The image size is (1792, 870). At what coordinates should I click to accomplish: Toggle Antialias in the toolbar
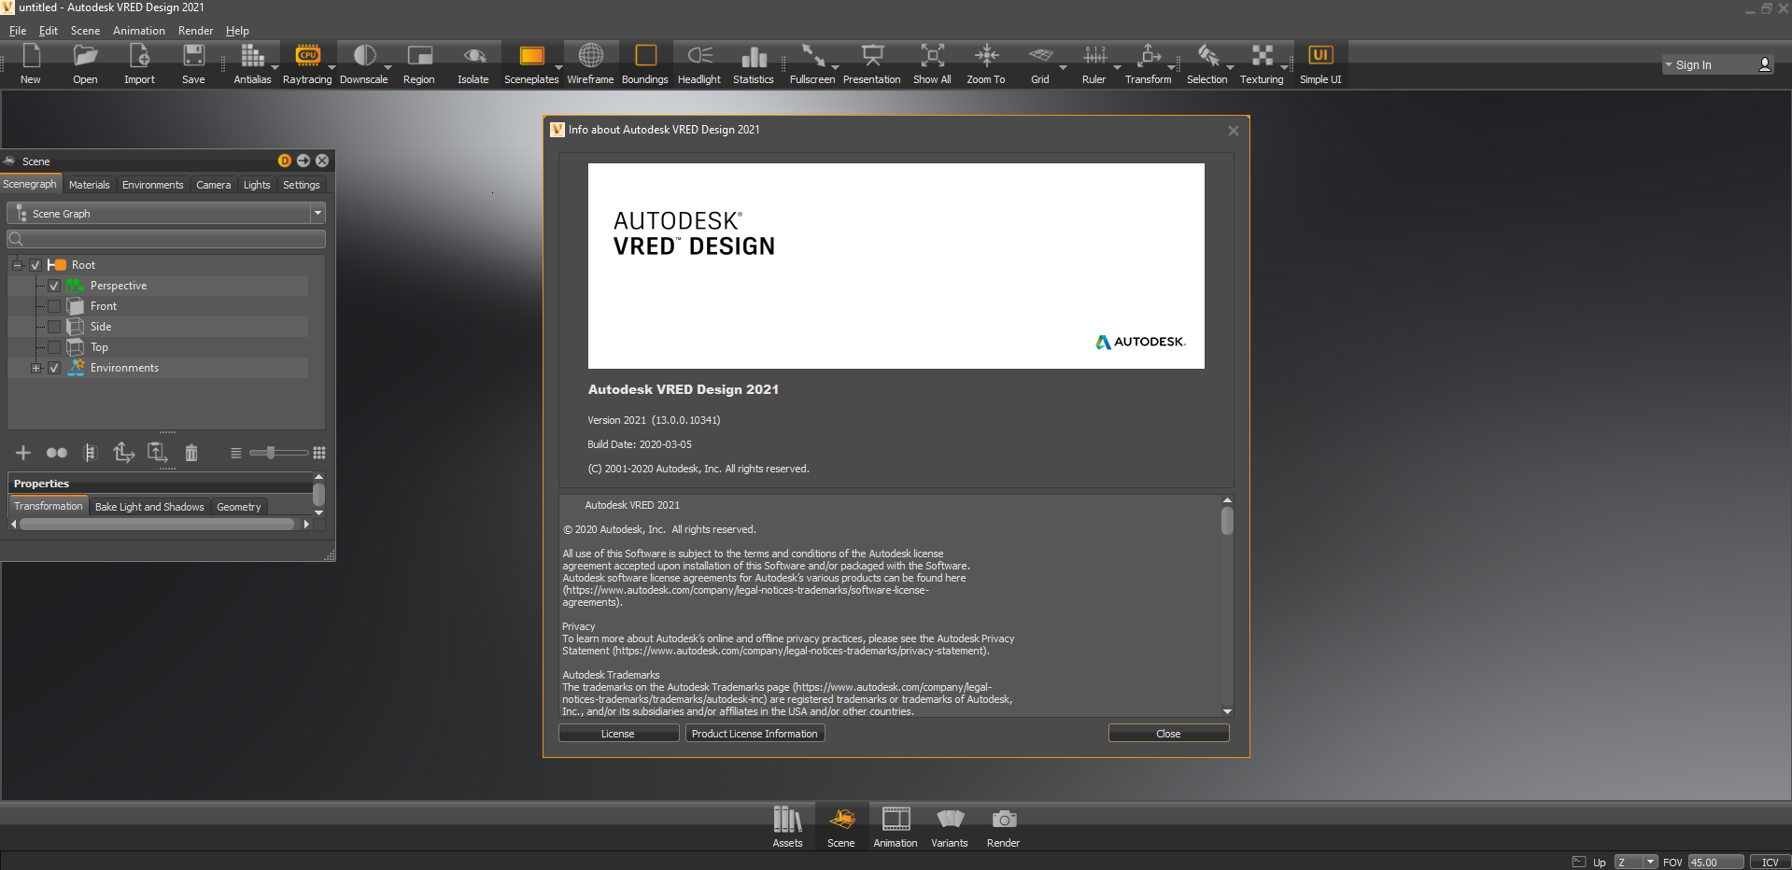tap(252, 63)
